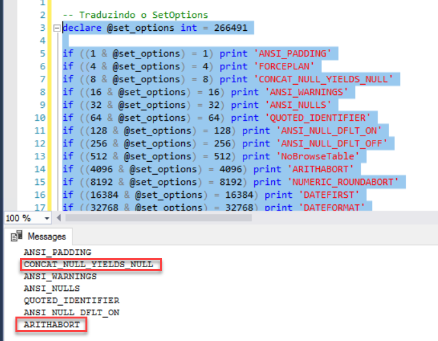Select the ANSI_PADDING output line
The width and height of the screenshot is (438, 341).
coord(57,252)
